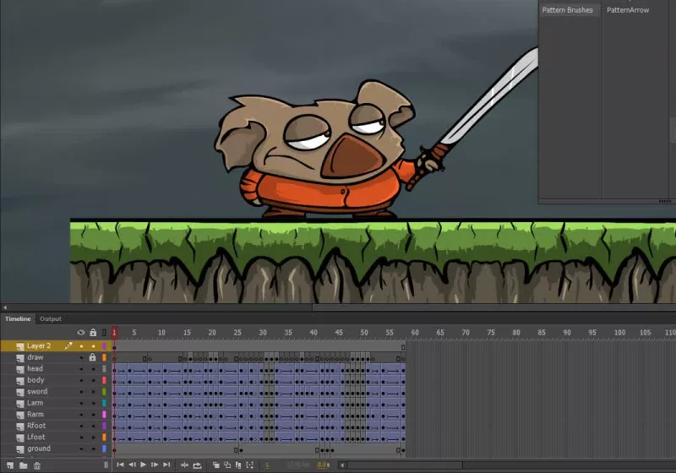The width and height of the screenshot is (676, 473).
Task: Click the Onion Skin button
Action: [x=215, y=465]
